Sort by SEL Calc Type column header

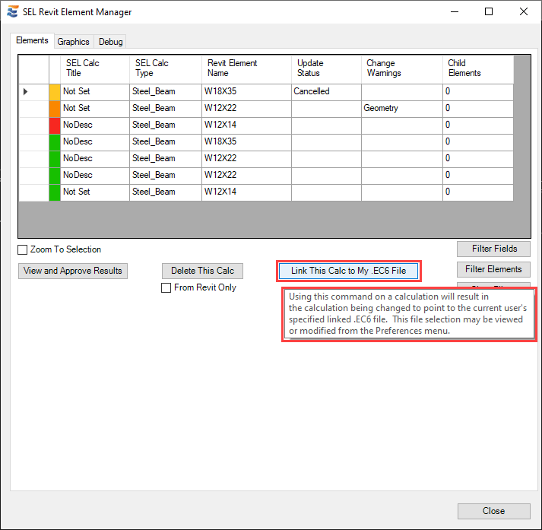(x=165, y=68)
